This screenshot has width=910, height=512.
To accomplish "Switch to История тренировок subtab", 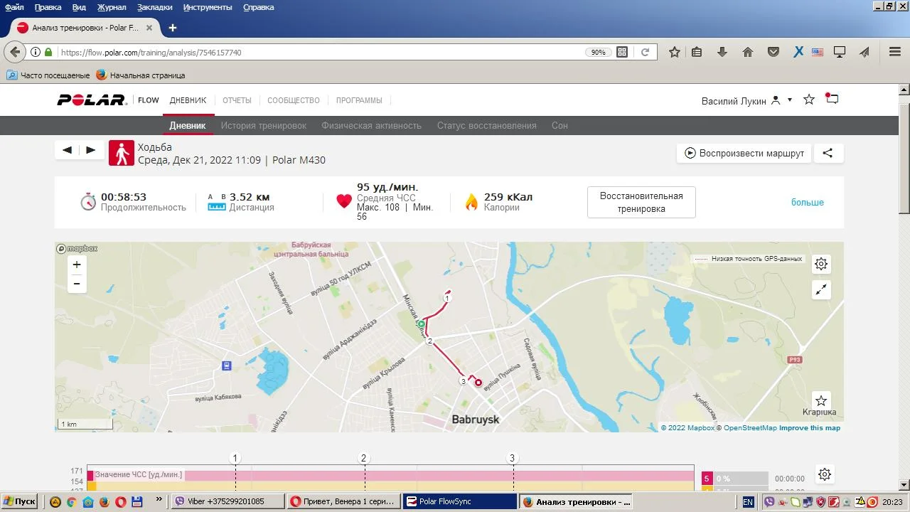I will [x=264, y=126].
